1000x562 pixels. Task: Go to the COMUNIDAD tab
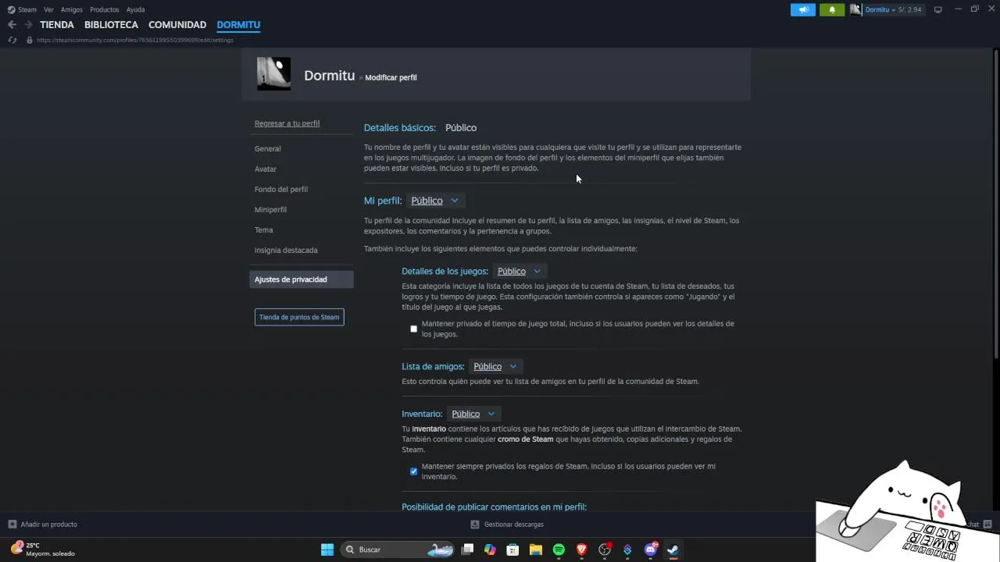(x=177, y=25)
